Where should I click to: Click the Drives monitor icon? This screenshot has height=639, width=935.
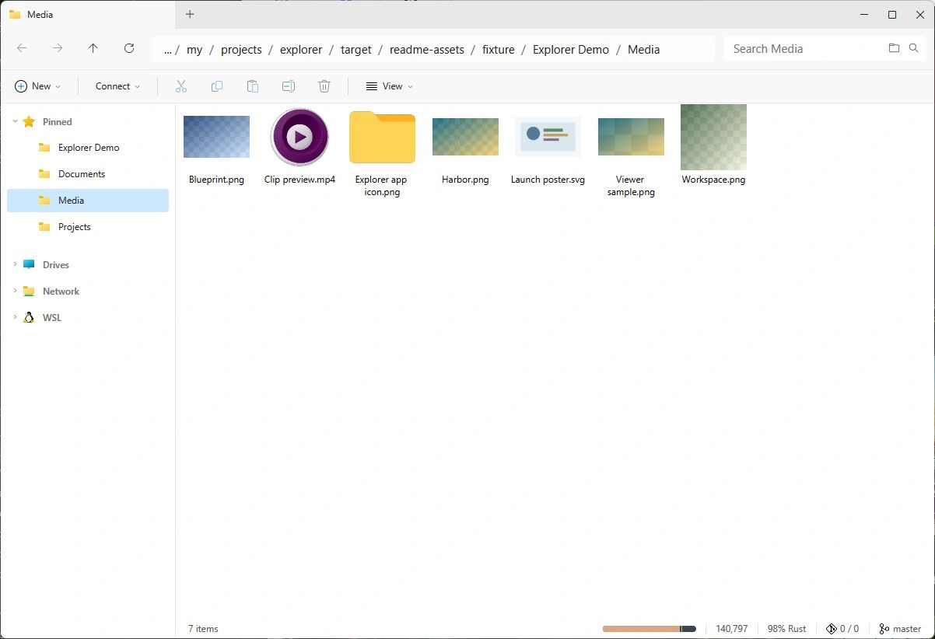coord(29,264)
